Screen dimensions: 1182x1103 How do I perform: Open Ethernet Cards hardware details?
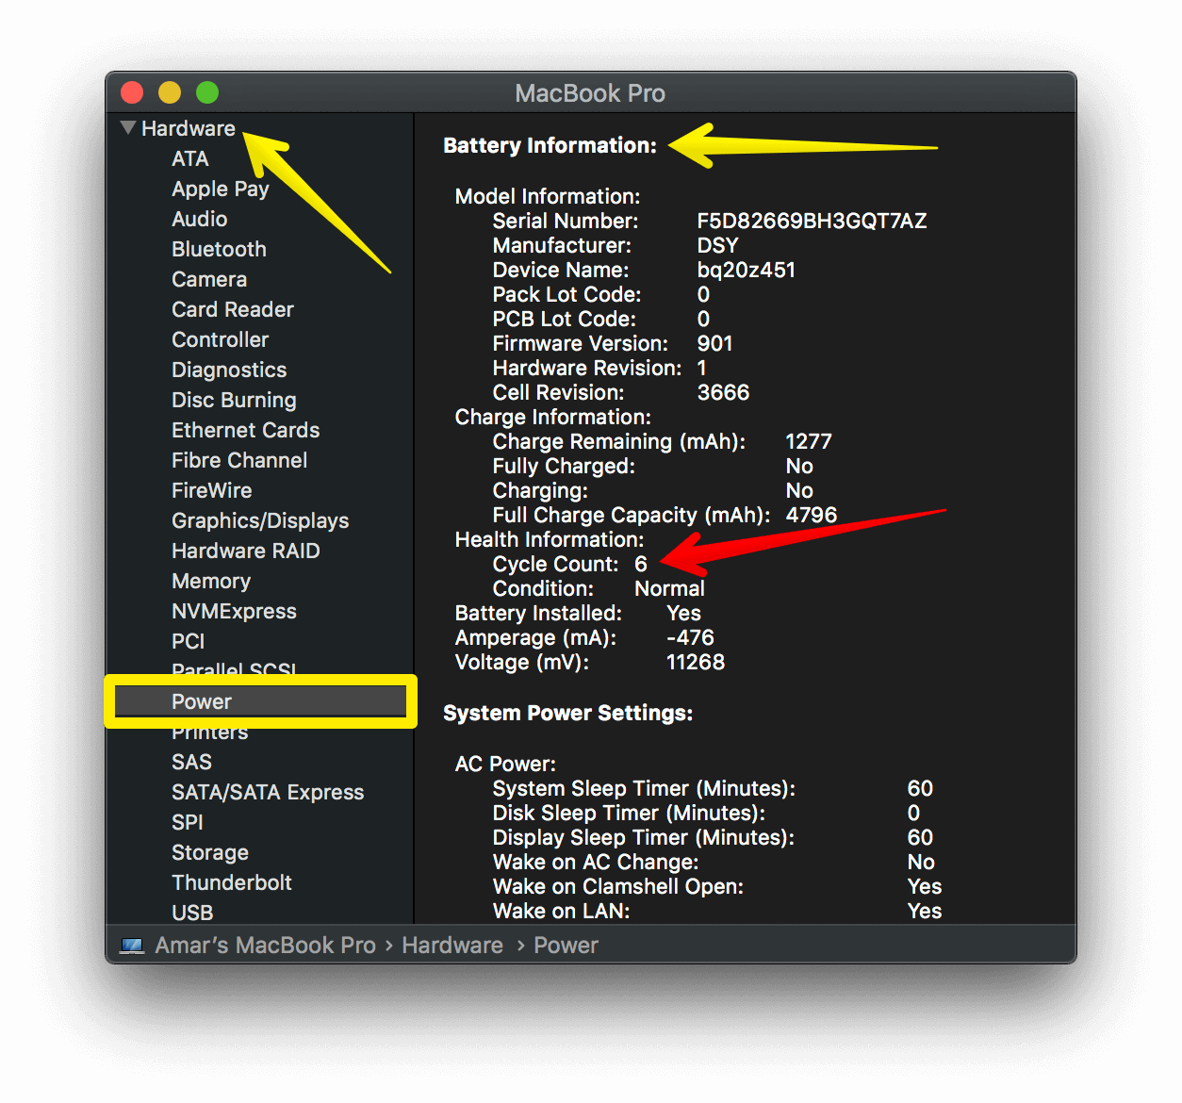point(245,430)
